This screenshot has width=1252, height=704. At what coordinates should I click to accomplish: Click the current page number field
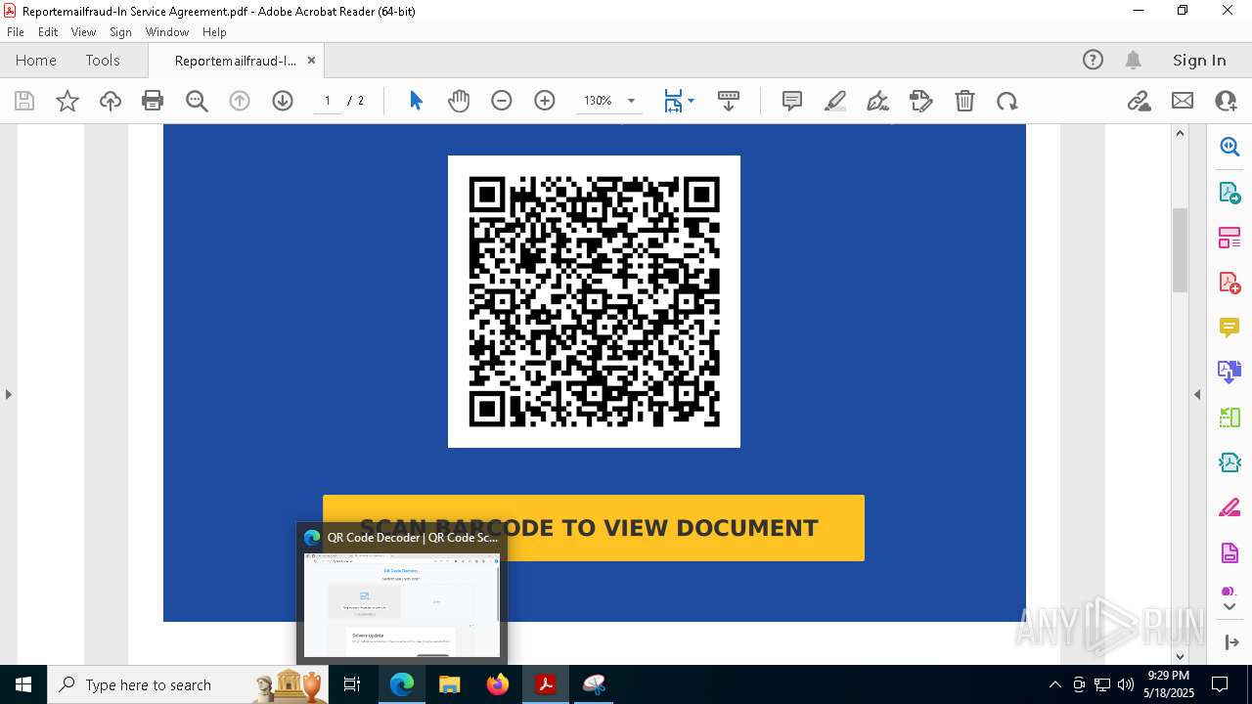328,101
